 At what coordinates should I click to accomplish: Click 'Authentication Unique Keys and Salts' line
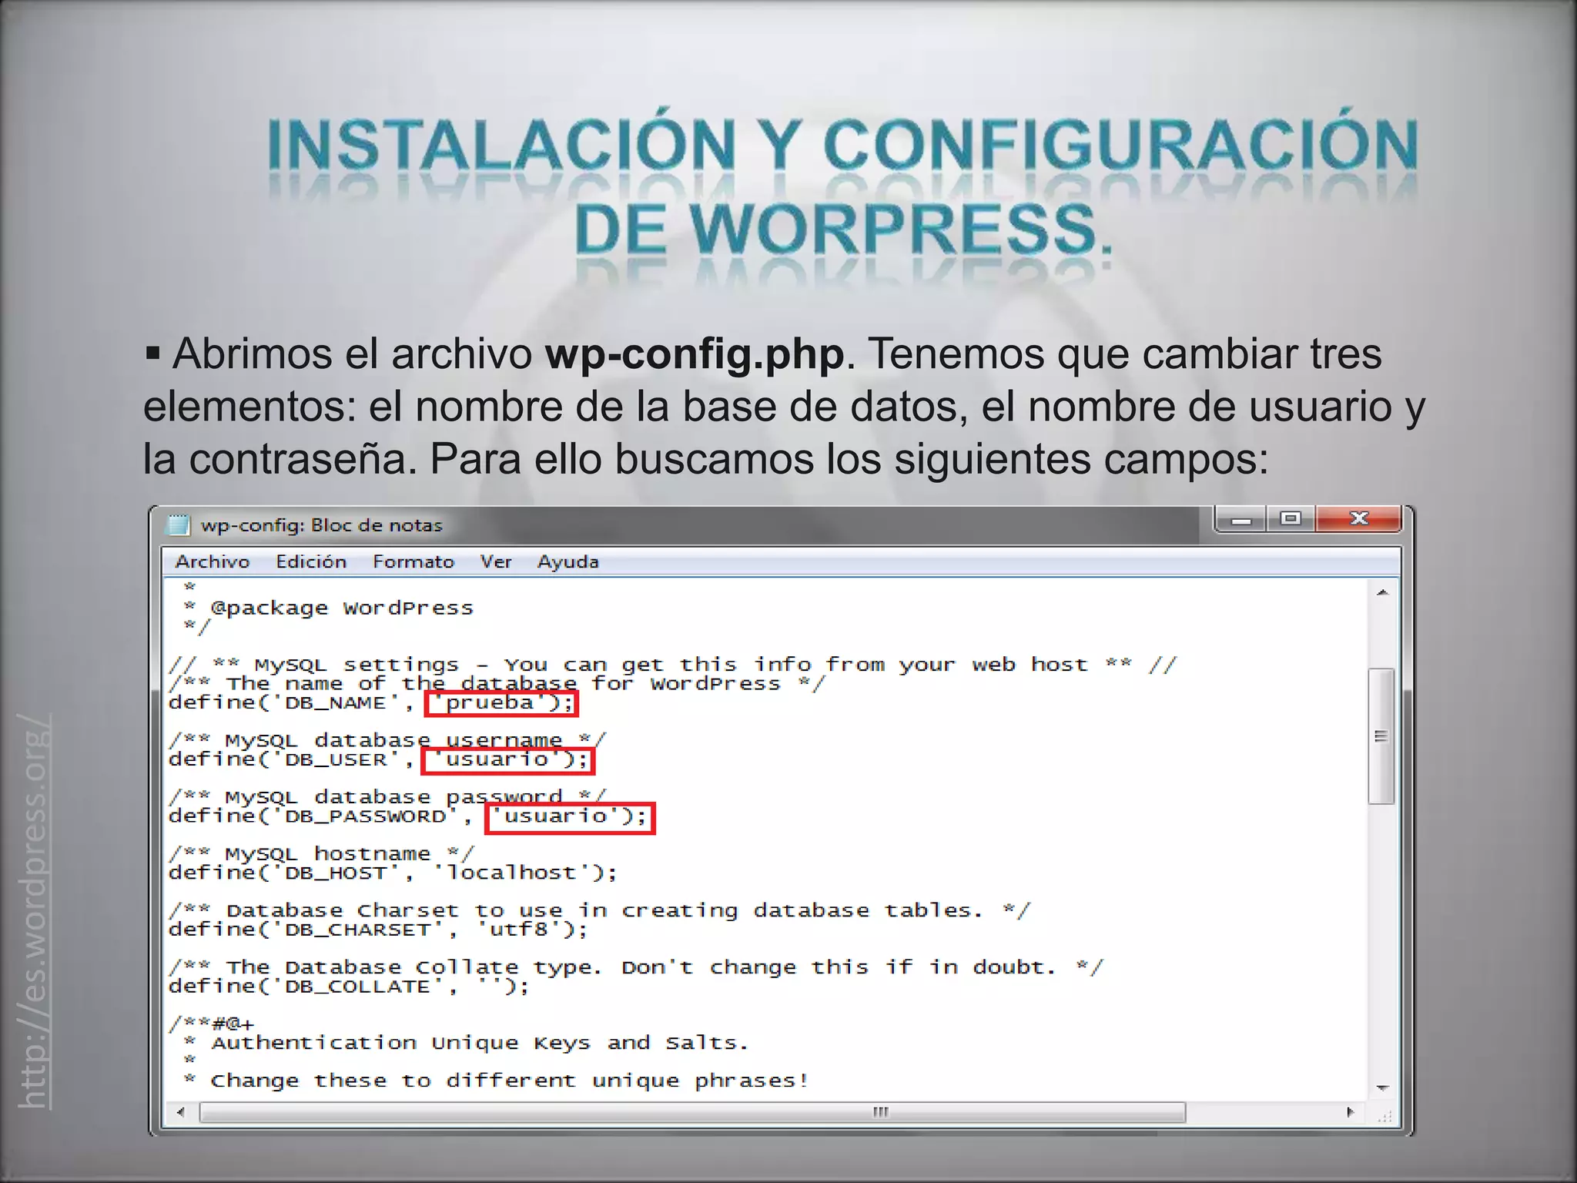tap(467, 1043)
